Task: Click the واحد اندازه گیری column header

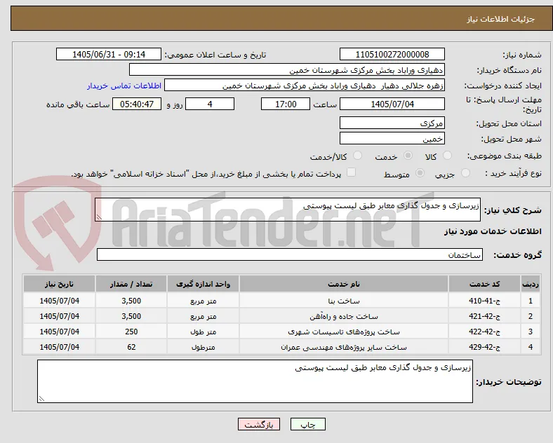Action: (203, 284)
